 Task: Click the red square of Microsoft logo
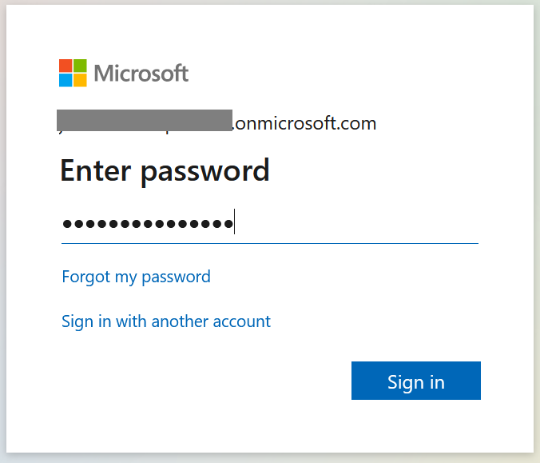pos(66,66)
